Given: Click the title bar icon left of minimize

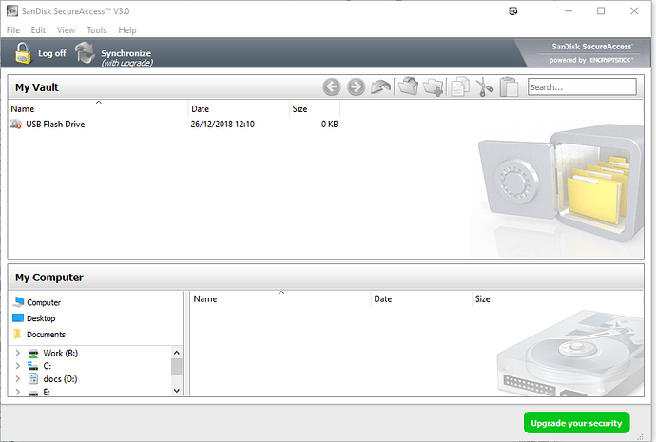Looking at the screenshot, I should click(x=513, y=11).
